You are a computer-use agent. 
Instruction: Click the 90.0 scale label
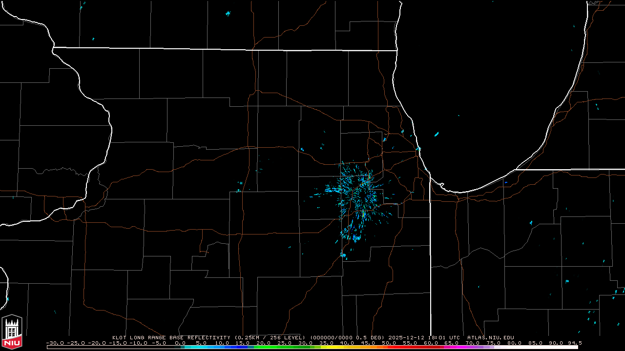pyautogui.click(x=556, y=343)
